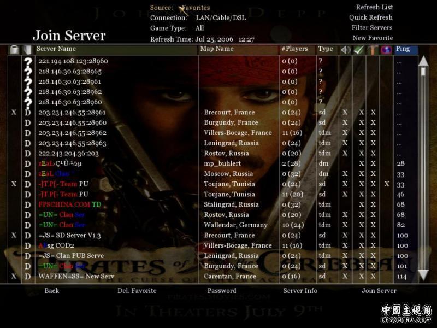Image resolution: width=437 pixels, height=328 pixels.
Task: Select server 203.234.246.55:28960
Action: pyautogui.click(x=73, y=122)
